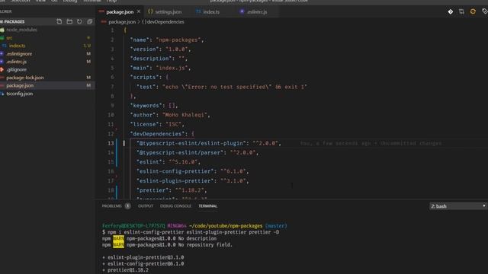Click the Problems count badge
488x274 pixels.
pos(127,206)
